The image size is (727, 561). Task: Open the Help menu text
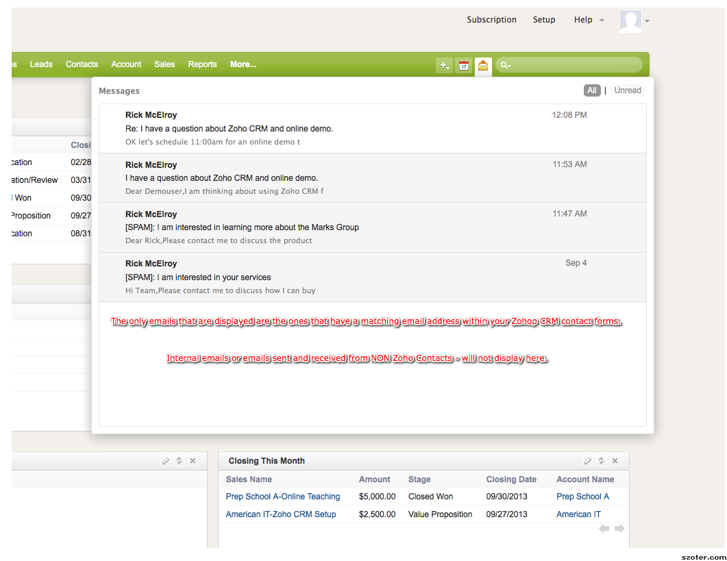[x=583, y=19]
